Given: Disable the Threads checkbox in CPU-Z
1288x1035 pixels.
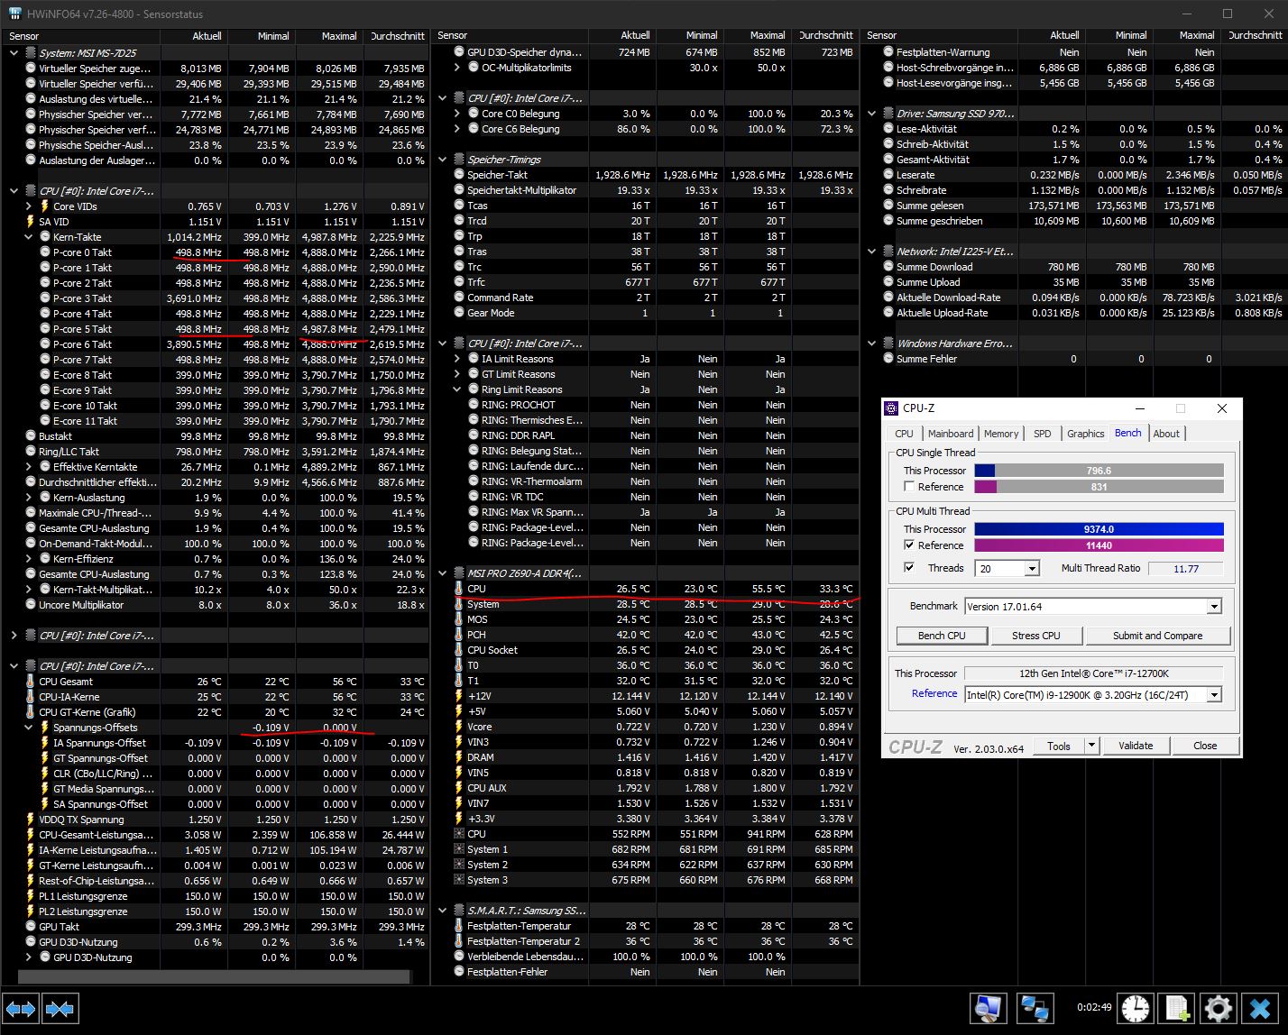Looking at the screenshot, I should pos(909,568).
